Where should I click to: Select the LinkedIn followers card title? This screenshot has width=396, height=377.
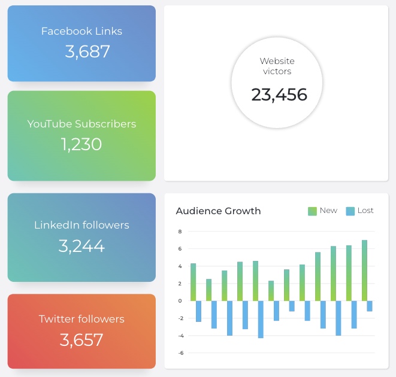click(x=81, y=226)
